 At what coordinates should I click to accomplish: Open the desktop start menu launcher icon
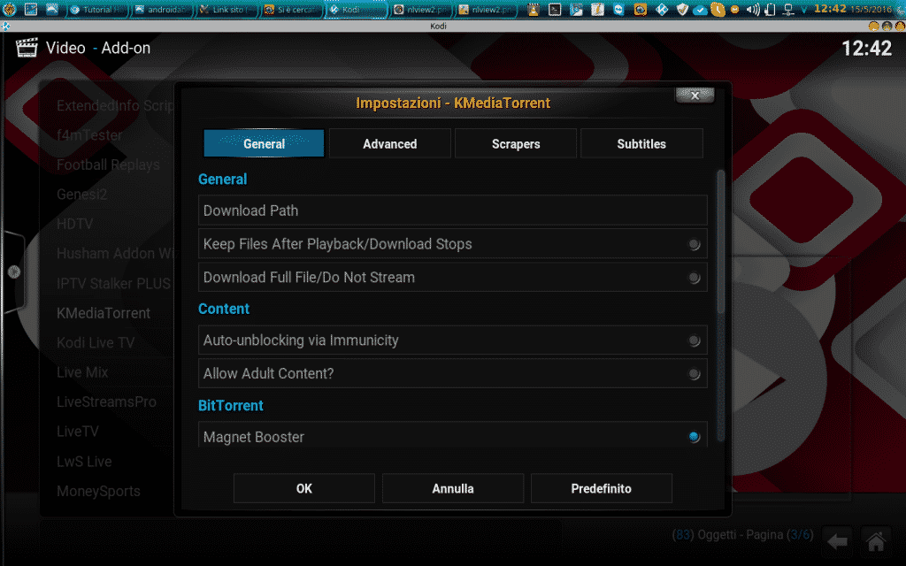point(9,9)
